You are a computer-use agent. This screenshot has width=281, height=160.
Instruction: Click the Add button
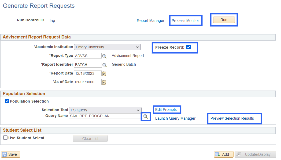(223, 154)
